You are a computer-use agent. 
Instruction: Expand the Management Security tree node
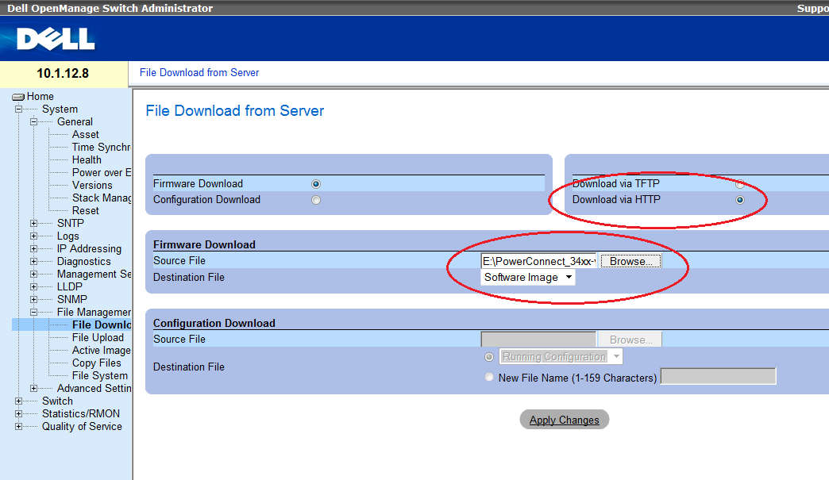(x=34, y=274)
